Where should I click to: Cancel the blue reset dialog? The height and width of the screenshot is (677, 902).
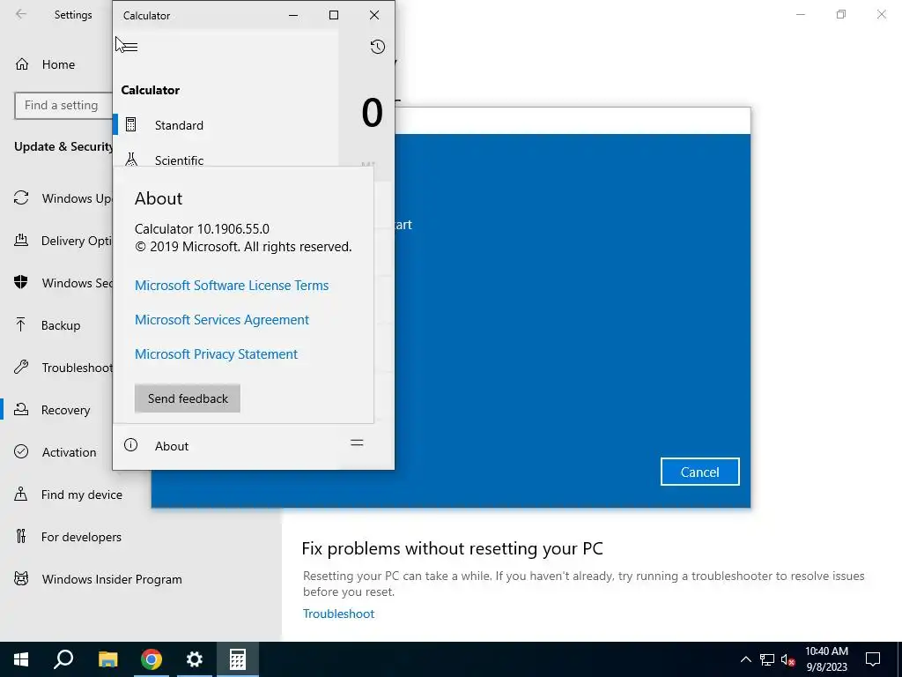[x=699, y=472]
